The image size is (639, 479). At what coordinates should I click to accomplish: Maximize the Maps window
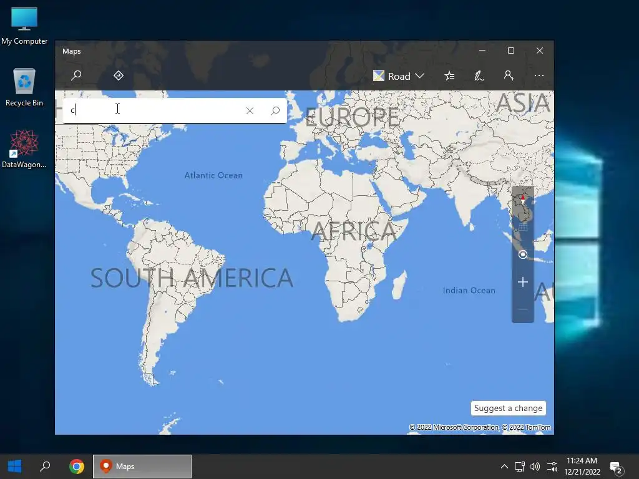point(511,51)
